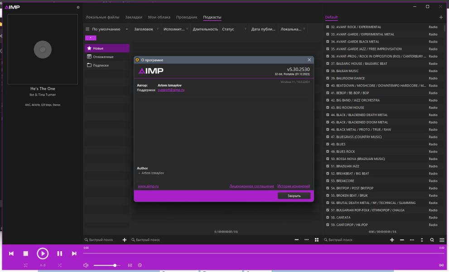
Task: Open podcast list more options (three dots)
Action: coord(307,240)
